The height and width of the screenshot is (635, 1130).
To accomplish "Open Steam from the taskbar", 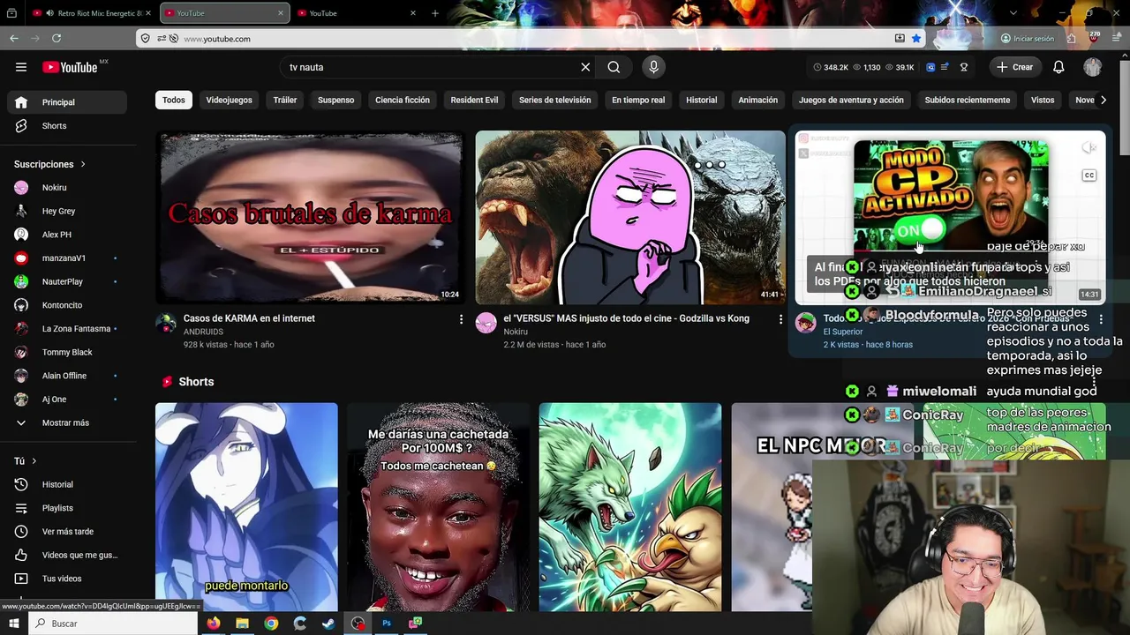I will (x=328, y=624).
